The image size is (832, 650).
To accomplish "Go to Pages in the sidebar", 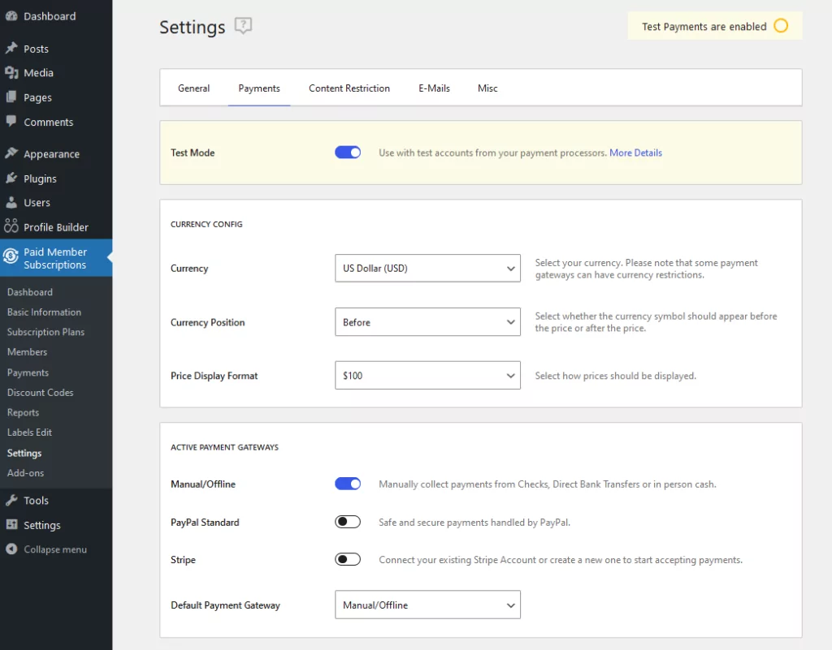I will coord(37,97).
